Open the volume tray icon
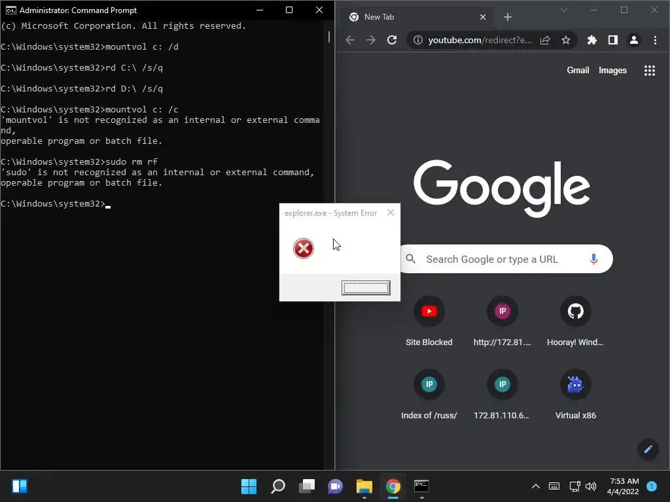The height and width of the screenshot is (502, 670). pos(591,486)
